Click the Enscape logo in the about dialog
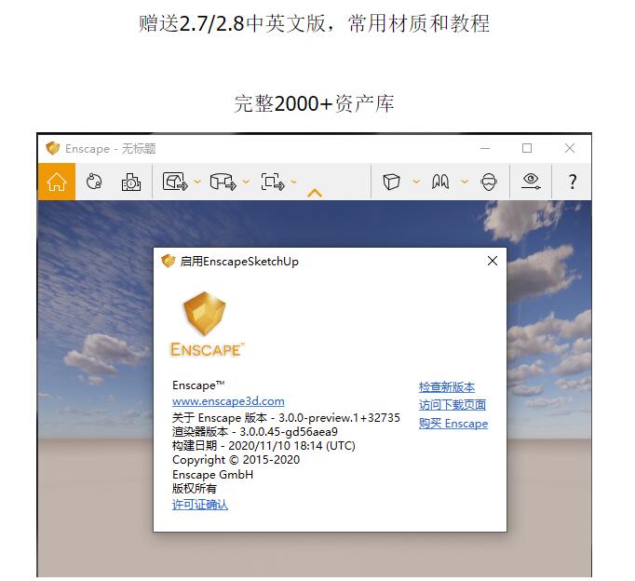Viewport: 635px width, 581px height. (x=207, y=324)
